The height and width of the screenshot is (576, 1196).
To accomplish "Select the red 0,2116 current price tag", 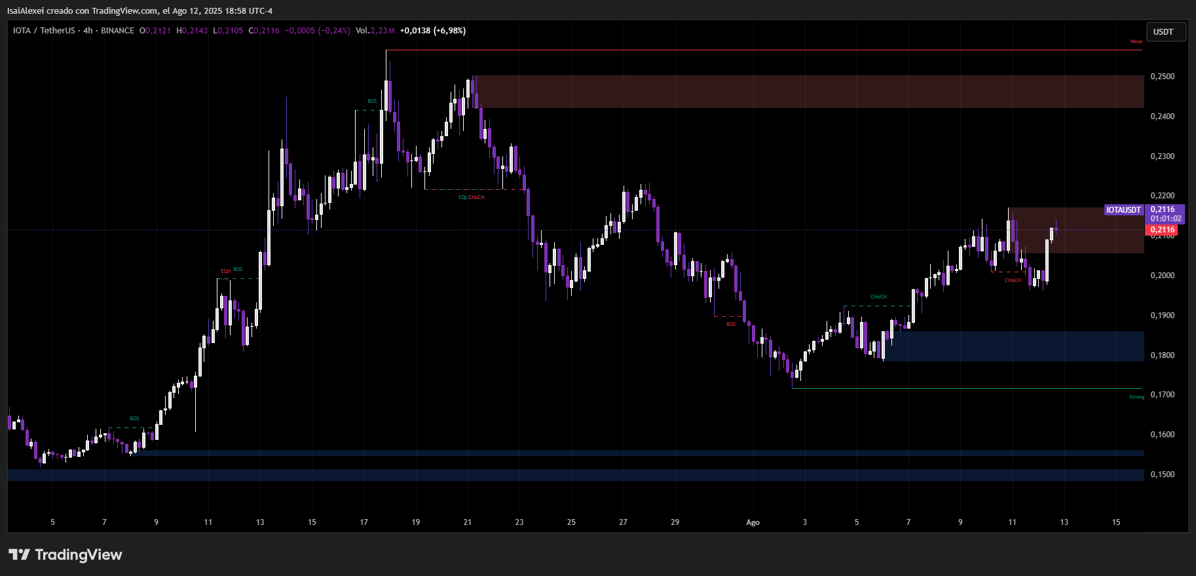I will (1162, 230).
